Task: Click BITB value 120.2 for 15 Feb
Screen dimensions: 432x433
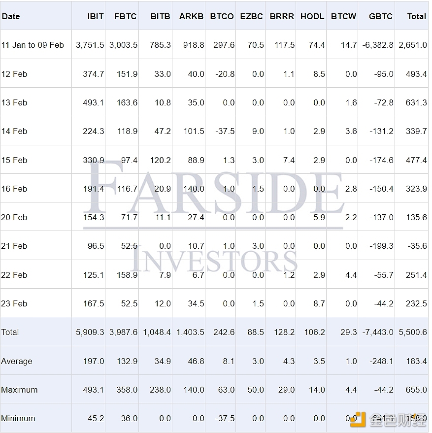Action: pos(160,160)
